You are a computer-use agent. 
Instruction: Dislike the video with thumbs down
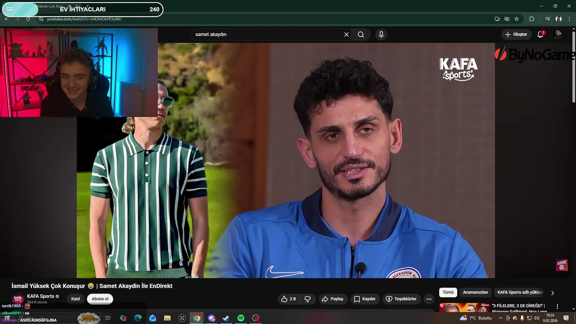pos(308,299)
